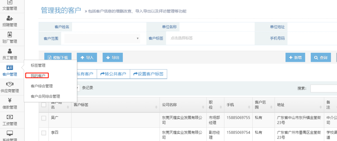Select the 客户管理 card icon
The height and width of the screenshot is (141, 337).
coord(10,68)
